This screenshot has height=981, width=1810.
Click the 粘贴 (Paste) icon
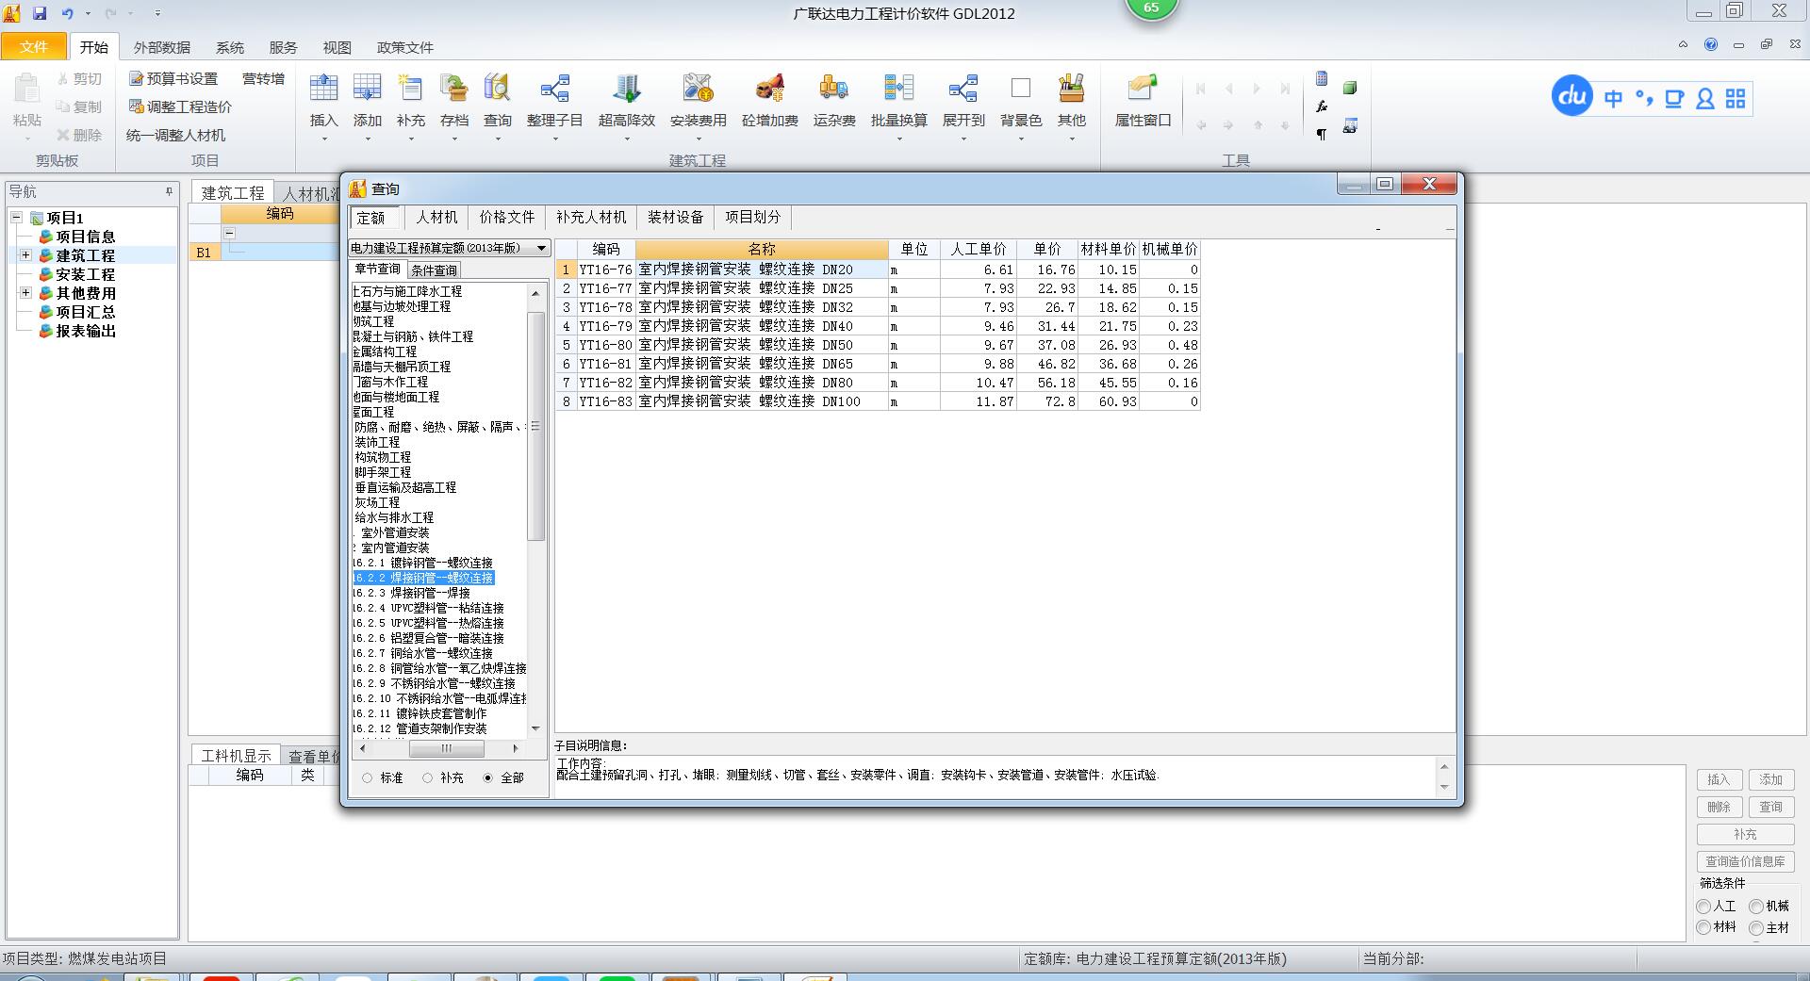(x=26, y=90)
